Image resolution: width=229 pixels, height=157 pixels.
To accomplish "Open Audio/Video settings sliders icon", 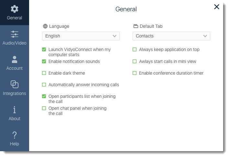I will click(x=15, y=34).
